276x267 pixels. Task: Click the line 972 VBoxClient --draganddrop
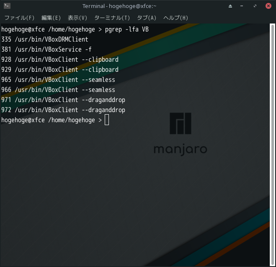click(63, 110)
